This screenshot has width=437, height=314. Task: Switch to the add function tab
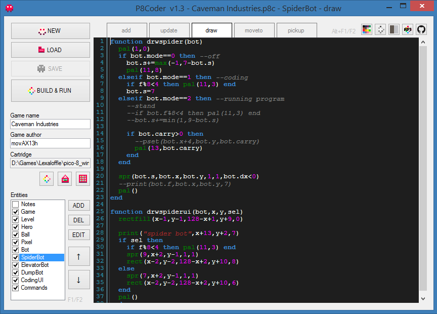tap(126, 30)
